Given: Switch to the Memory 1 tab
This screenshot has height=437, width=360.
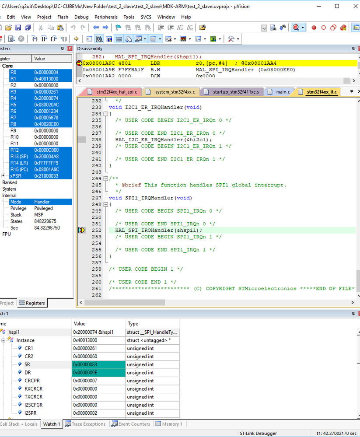Looking at the screenshot, I should (x=170, y=424).
